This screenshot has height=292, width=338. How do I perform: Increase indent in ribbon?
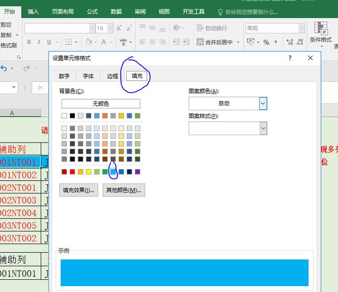point(186,42)
